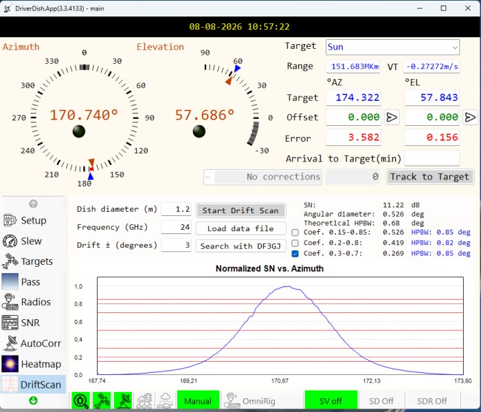
Task: Toggle the Coef. 0.2-0.8 checkbox
Action: coord(295,243)
